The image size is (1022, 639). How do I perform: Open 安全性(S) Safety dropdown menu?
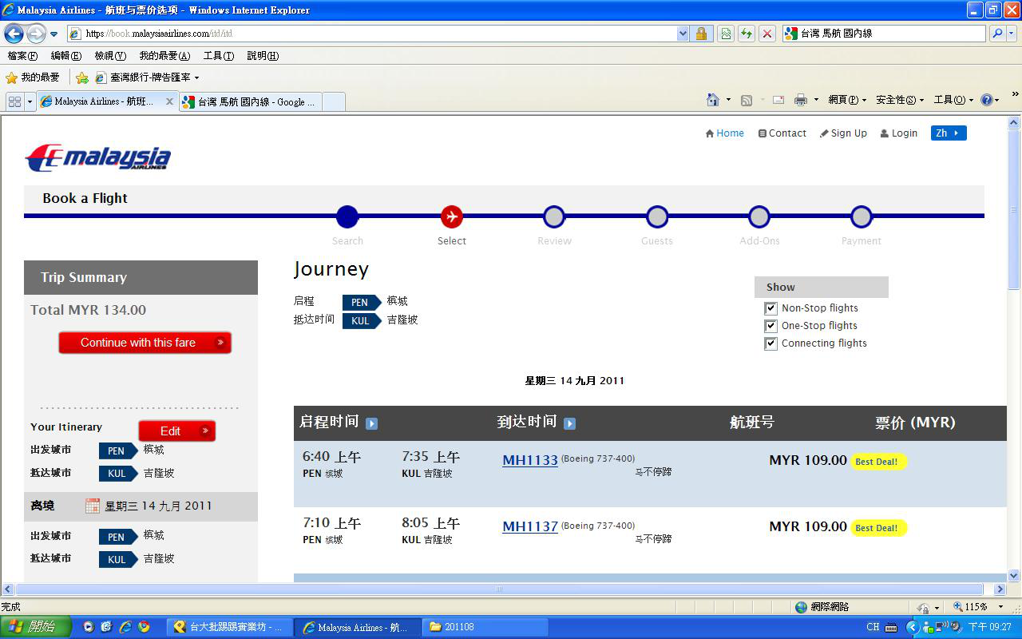899,100
